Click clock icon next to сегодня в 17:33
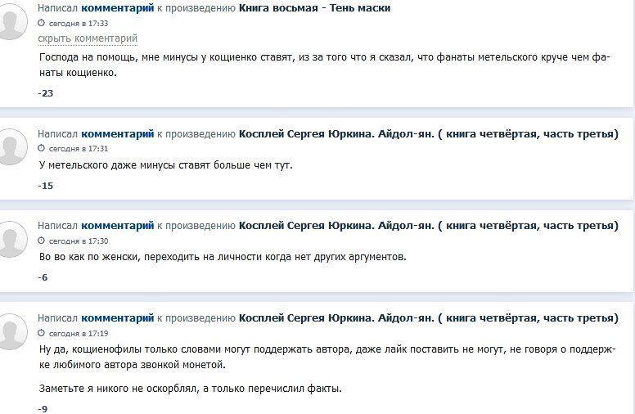The image size is (635, 414). coord(42,24)
